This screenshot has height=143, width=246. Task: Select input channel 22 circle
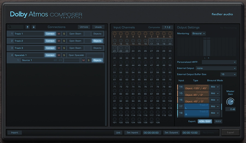[121, 48]
